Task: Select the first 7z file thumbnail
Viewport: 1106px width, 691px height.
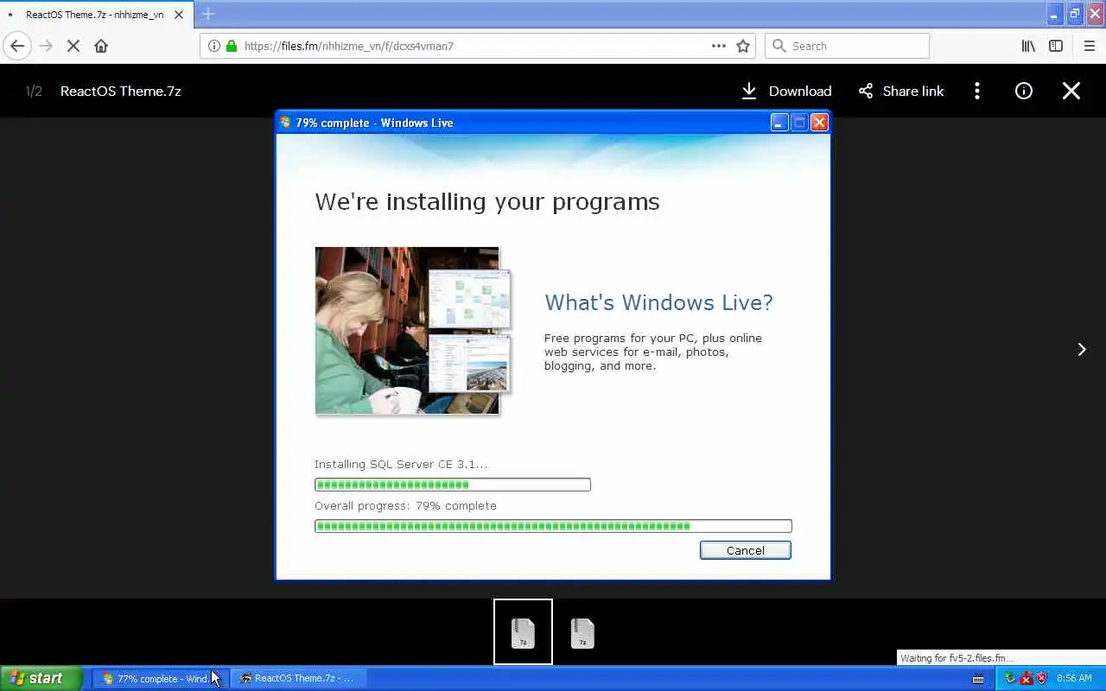Action: [x=523, y=632]
